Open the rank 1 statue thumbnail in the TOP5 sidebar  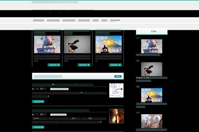point(152,46)
